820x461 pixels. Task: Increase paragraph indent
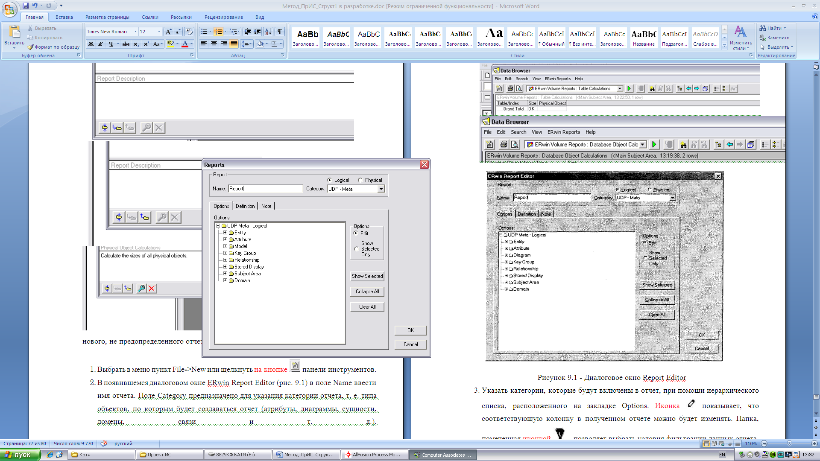pyautogui.click(x=258, y=32)
